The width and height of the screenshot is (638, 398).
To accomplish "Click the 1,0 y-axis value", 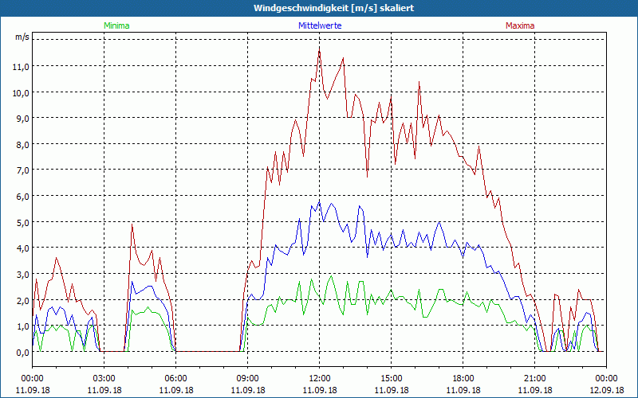I will pyautogui.click(x=22, y=326).
